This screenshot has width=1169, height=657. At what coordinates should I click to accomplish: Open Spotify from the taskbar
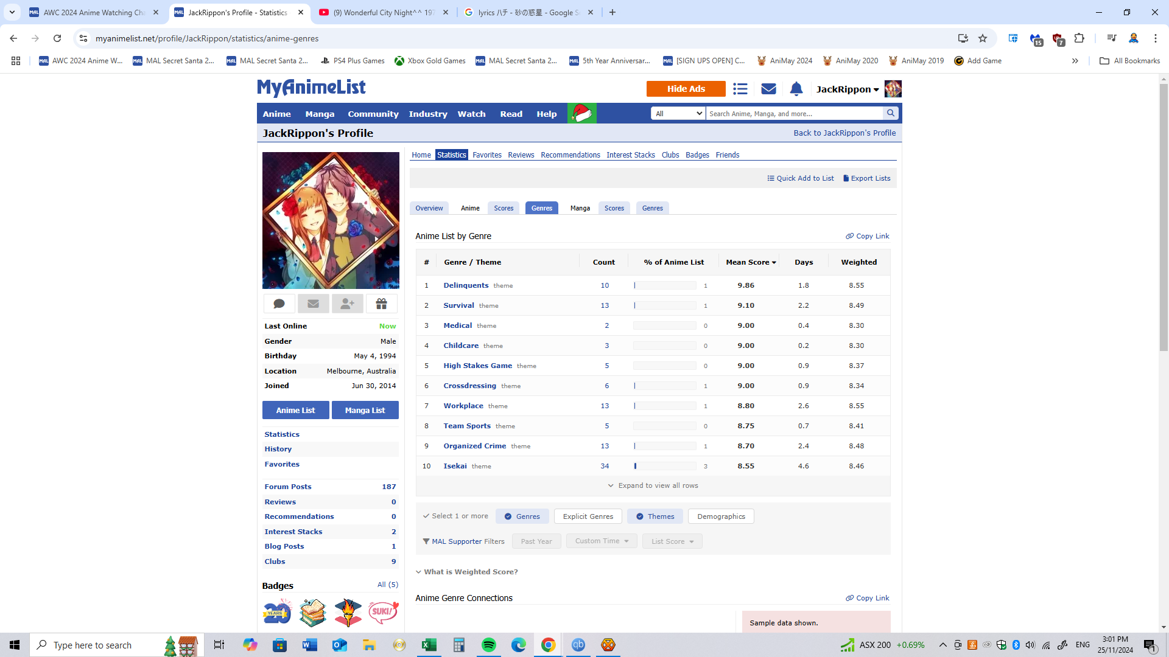pos(488,645)
